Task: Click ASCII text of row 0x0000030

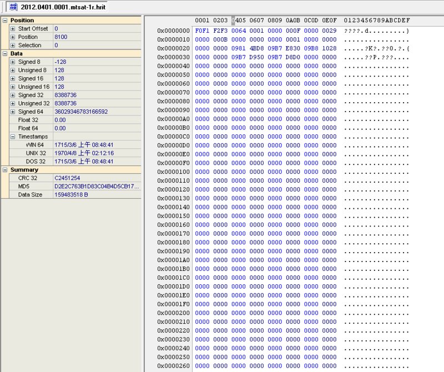Action: 377,57
